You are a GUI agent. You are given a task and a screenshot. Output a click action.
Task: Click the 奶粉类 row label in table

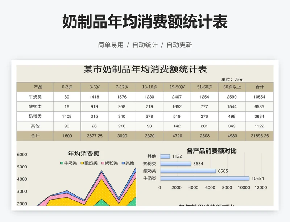(x=35, y=117)
